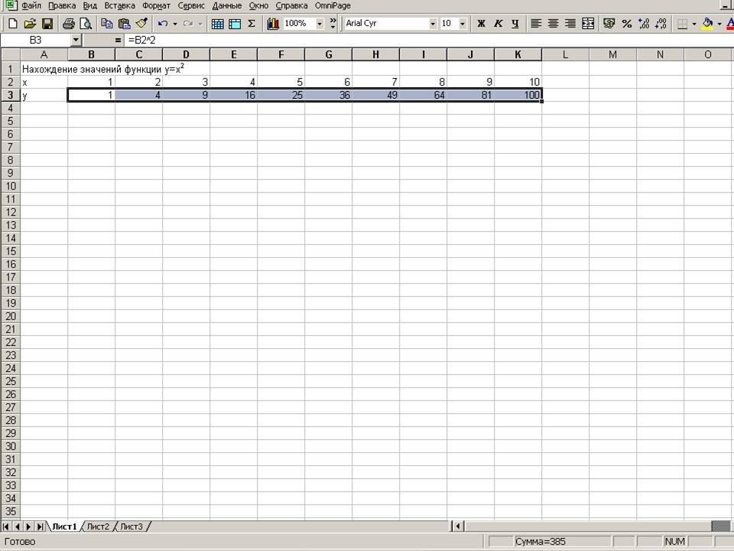Image resolution: width=734 pixels, height=551 pixels.
Task: Switch to the Лист2 sheet tab
Action: coord(98,527)
